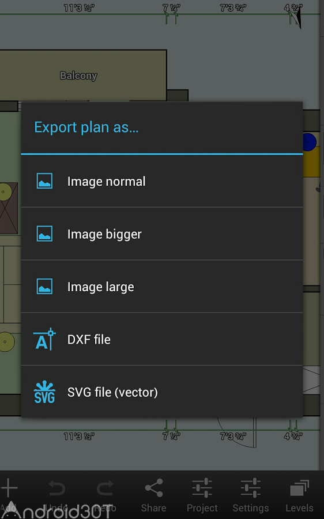Viewport: 324px width, 519px height.
Task: Click the picture icon beside Image bigger
Action: tap(44, 234)
